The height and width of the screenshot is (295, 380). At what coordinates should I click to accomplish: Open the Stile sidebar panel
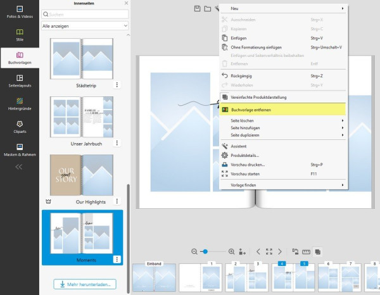(20, 35)
